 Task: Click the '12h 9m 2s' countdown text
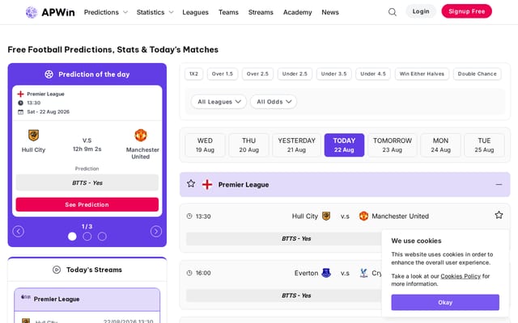tap(87, 149)
